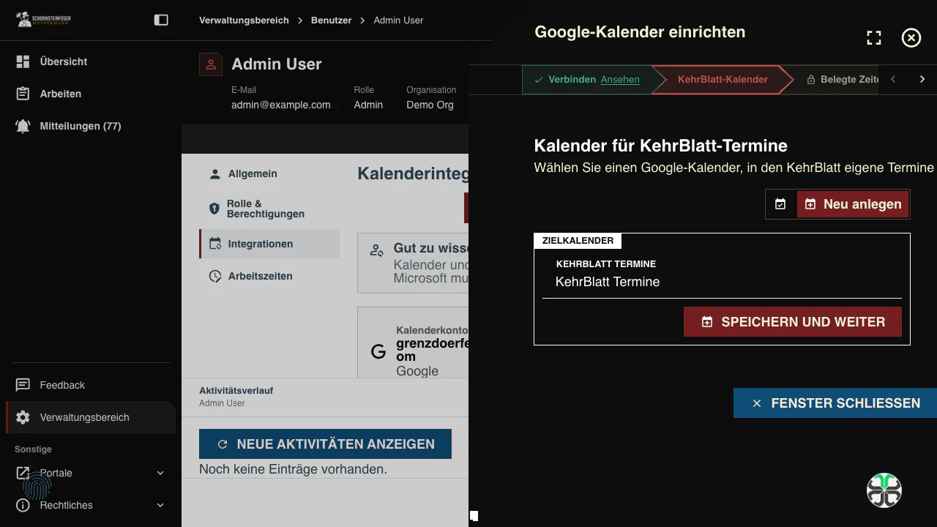
Task: Click the Neu anlegen button
Action: point(853,204)
